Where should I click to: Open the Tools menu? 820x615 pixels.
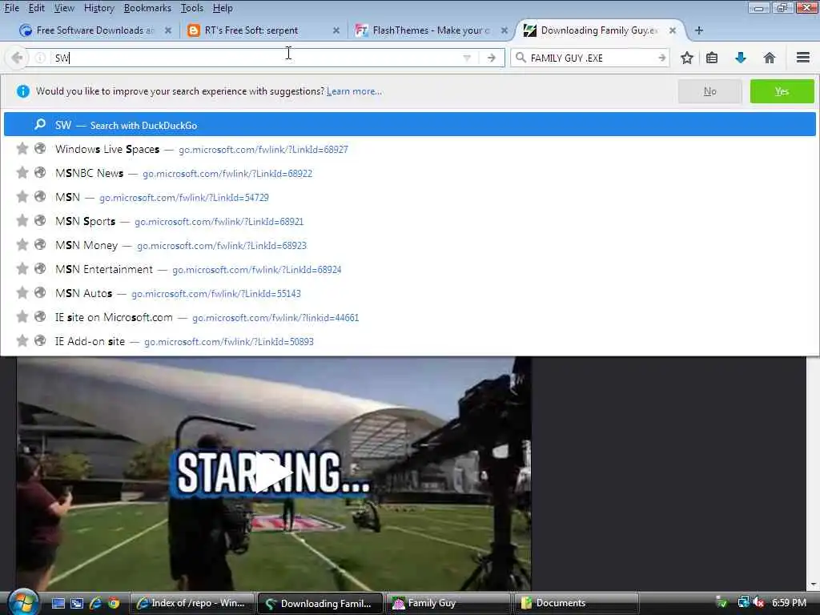click(192, 8)
